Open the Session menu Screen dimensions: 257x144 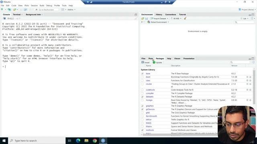coord(34,6)
